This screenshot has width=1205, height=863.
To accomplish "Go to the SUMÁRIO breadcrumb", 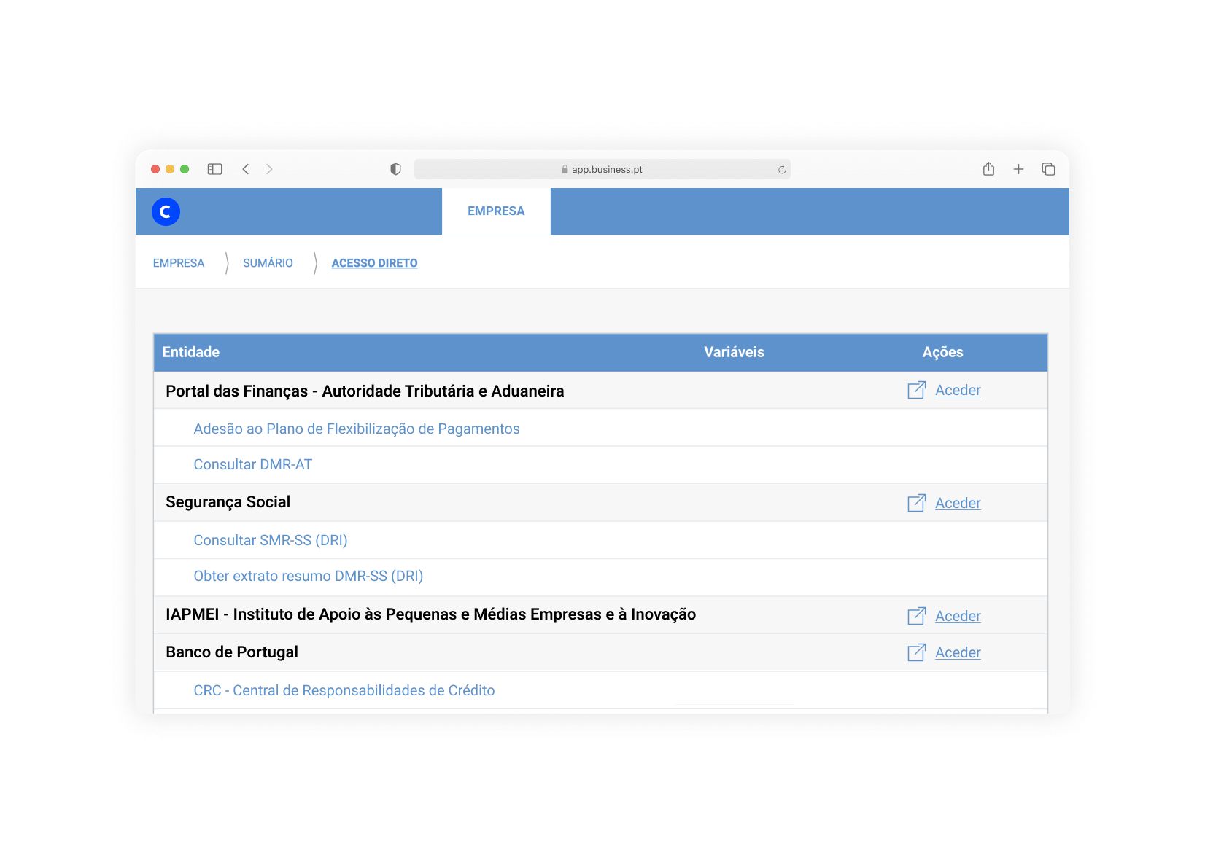I will coord(268,263).
